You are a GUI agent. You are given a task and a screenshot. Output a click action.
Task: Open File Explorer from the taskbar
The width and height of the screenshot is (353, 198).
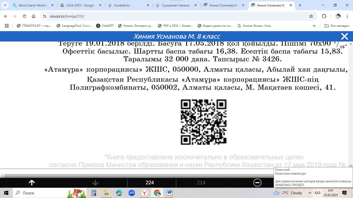pos(106,193)
